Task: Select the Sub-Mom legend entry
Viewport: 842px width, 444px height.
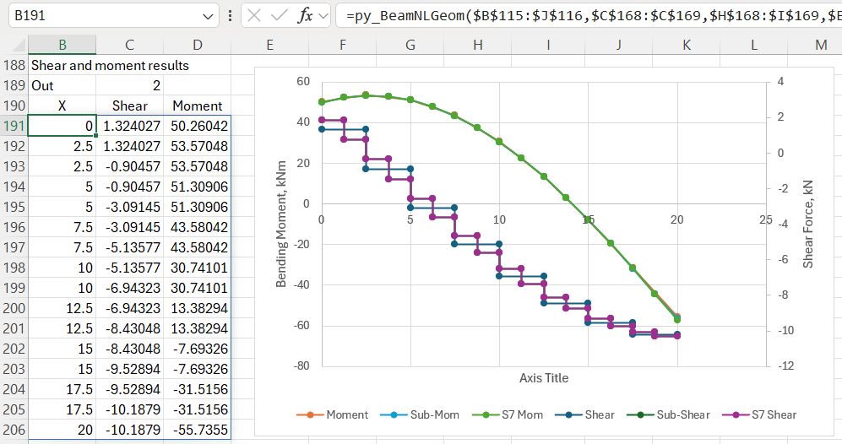Action: [427, 414]
